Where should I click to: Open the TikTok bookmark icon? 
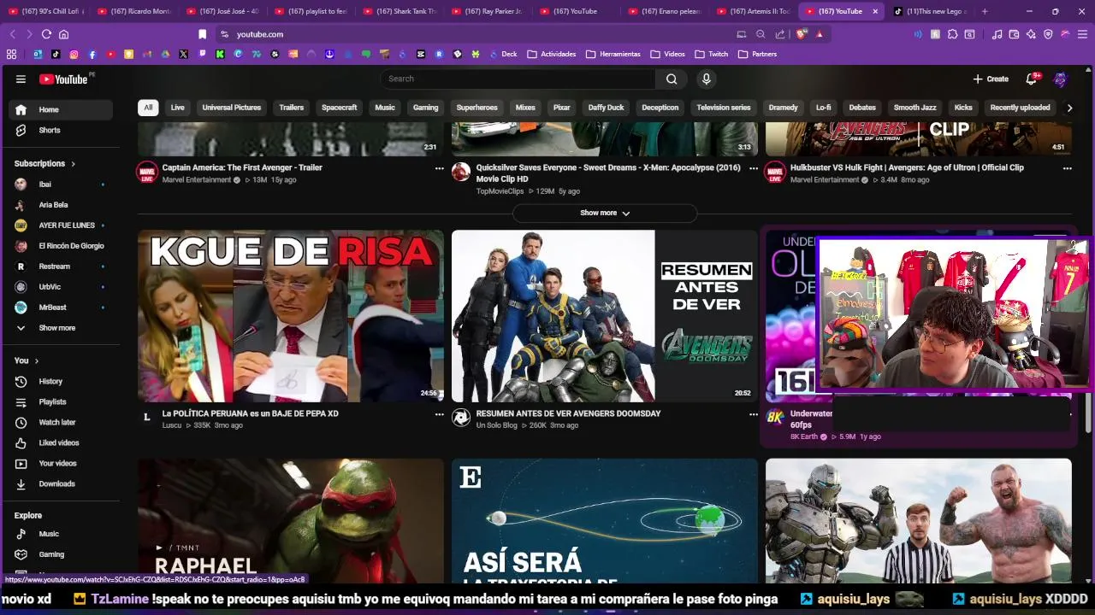tap(56, 54)
